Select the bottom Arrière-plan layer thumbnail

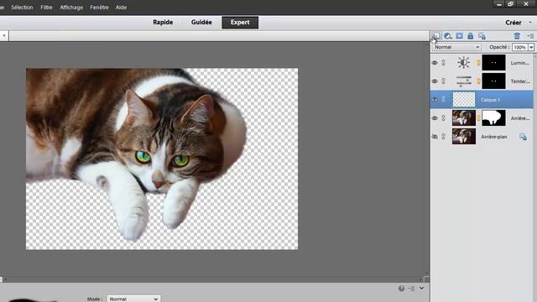coord(464,137)
